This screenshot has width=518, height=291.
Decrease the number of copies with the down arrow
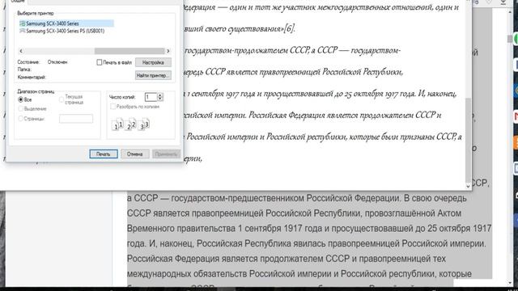[160, 99]
